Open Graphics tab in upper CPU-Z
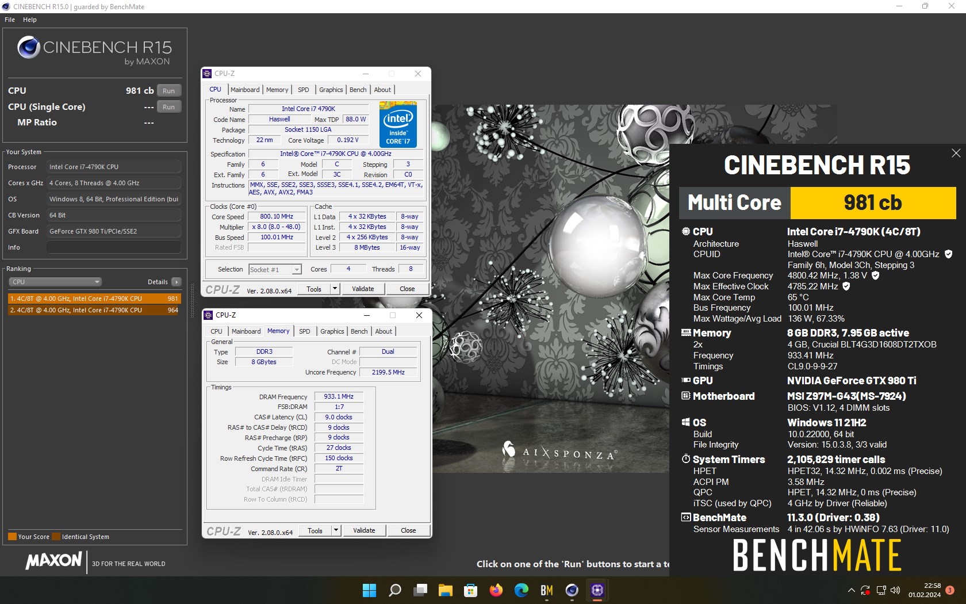The width and height of the screenshot is (966, 604). tap(331, 90)
